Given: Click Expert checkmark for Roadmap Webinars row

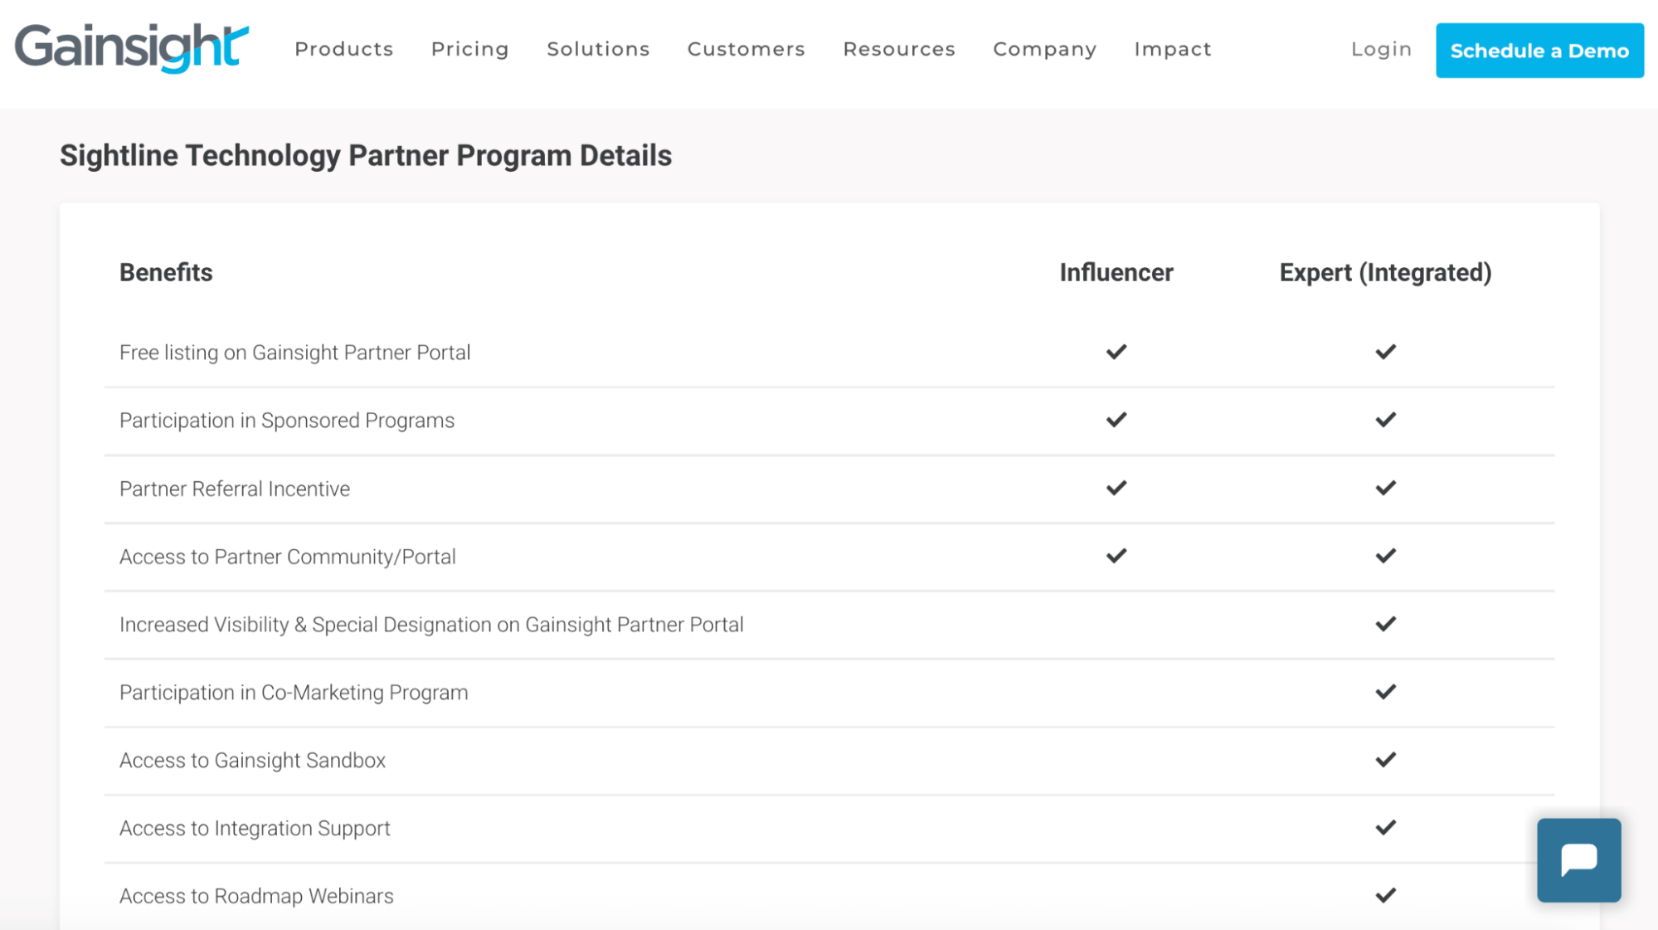Looking at the screenshot, I should [1385, 896].
